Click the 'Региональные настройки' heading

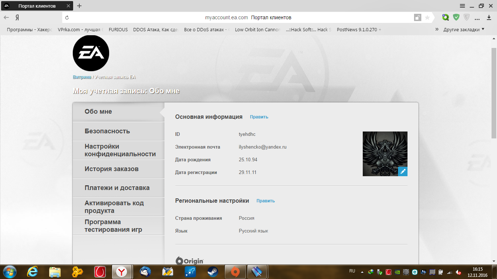coord(212,201)
